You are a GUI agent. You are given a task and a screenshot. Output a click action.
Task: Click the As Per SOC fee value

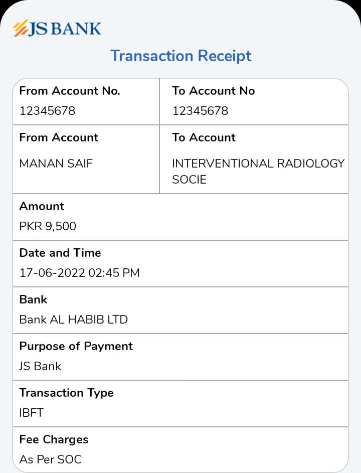tap(50, 459)
